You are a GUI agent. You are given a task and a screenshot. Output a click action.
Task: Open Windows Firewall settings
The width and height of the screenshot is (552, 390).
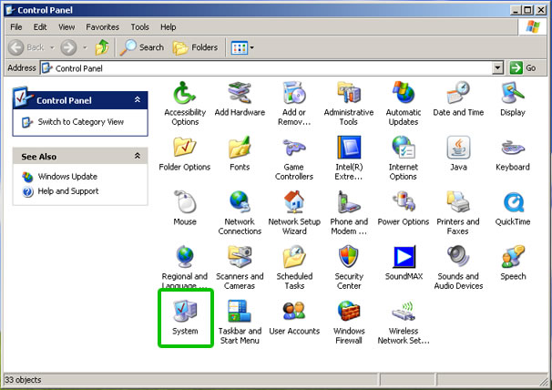(x=349, y=322)
